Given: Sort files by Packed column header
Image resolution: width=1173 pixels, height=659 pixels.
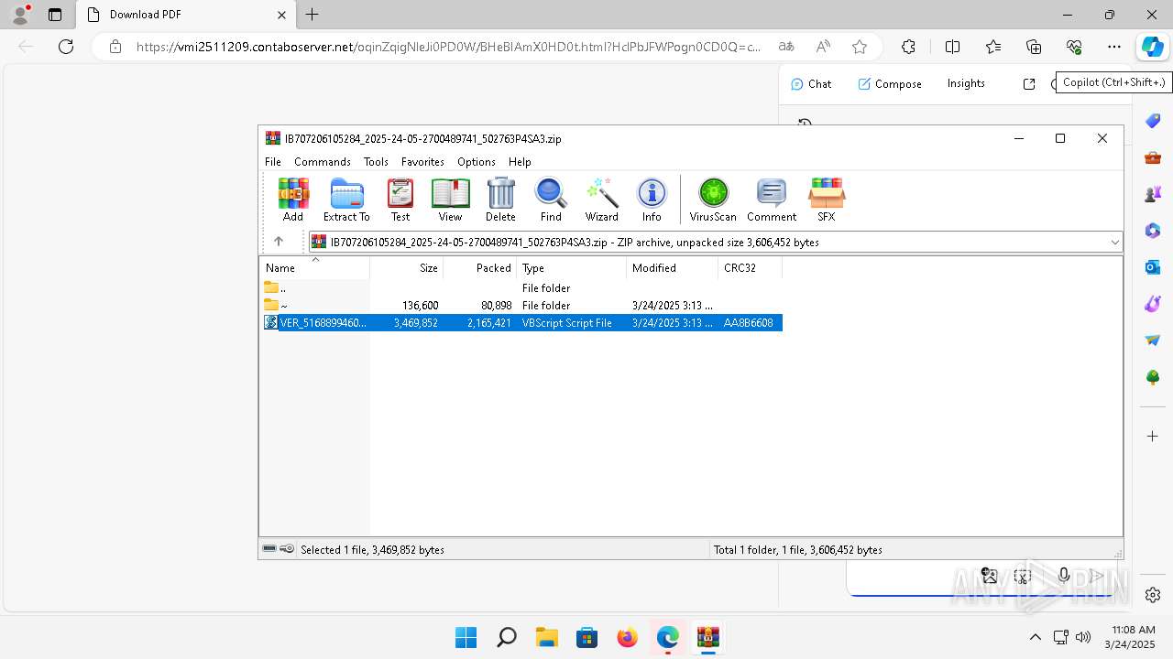Looking at the screenshot, I should 480,268.
